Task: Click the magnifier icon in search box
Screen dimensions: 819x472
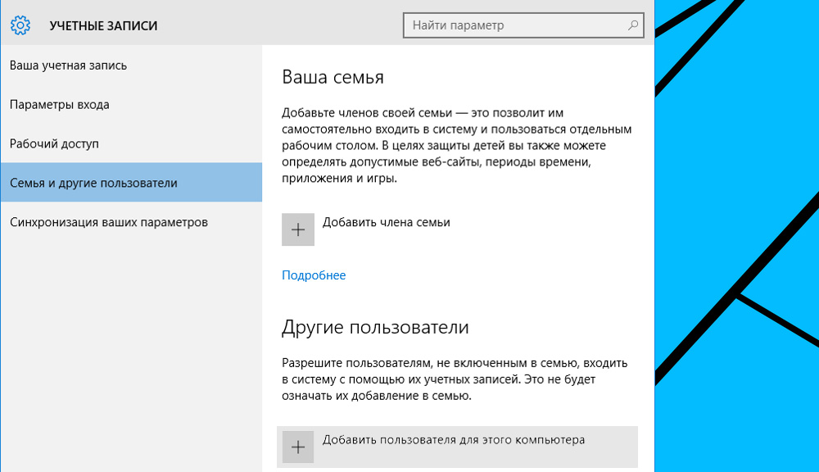Action: click(633, 25)
